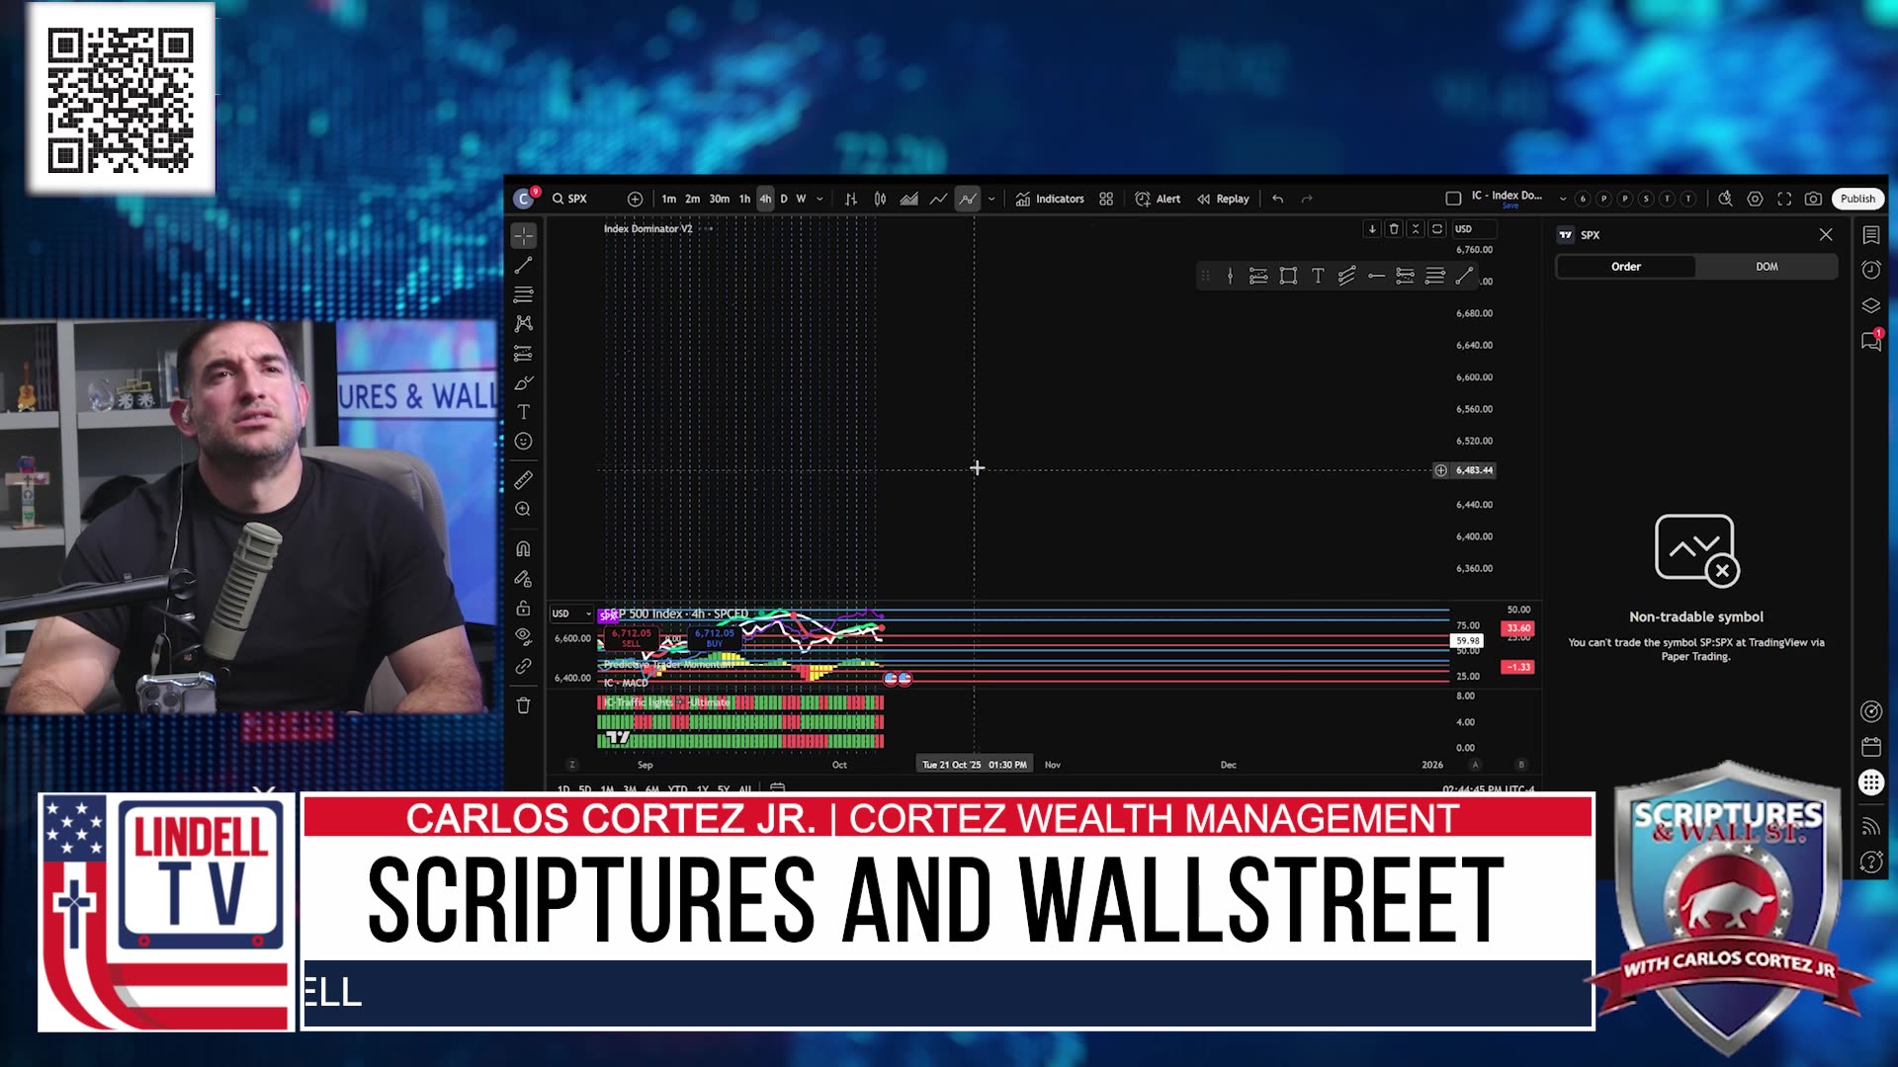Activate the ruler measure tool
1898x1067 pixels.
point(523,480)
